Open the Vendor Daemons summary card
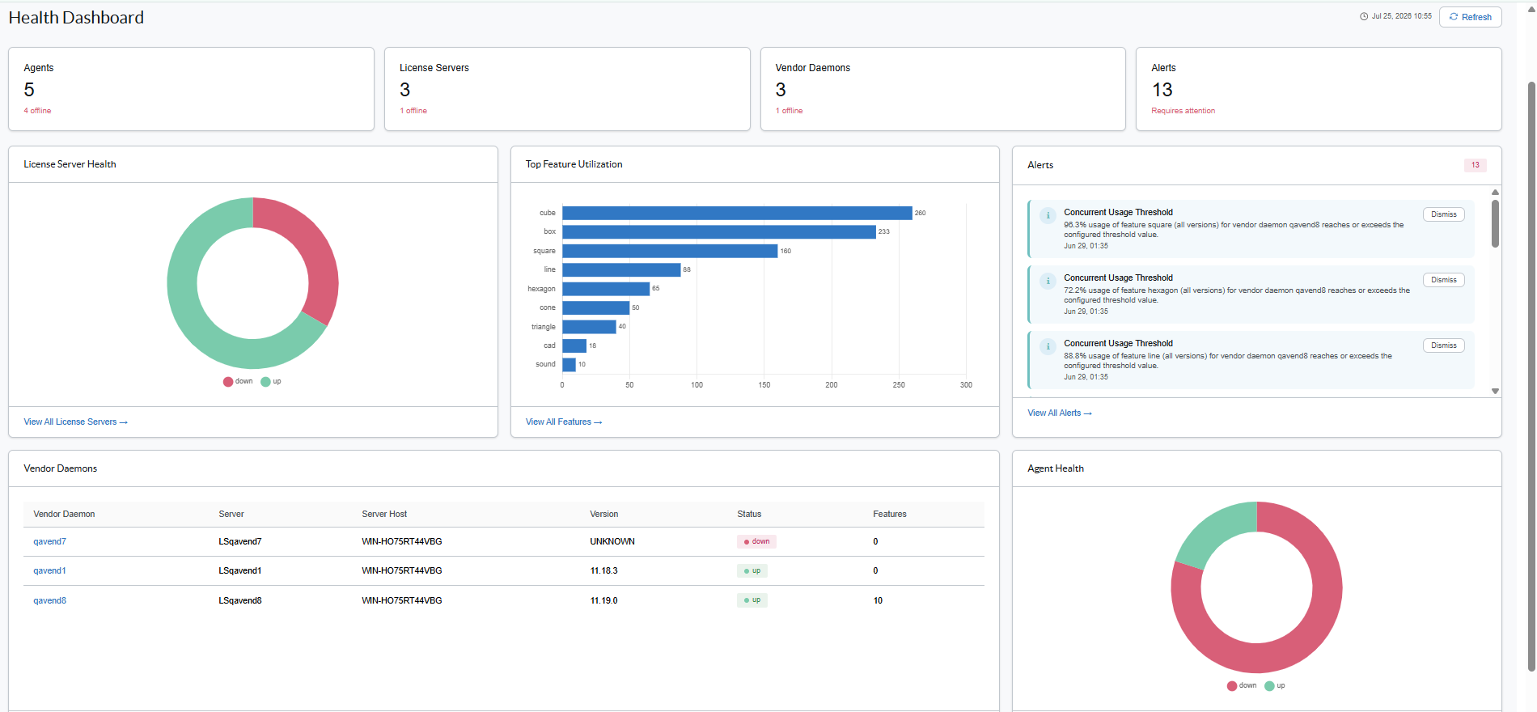The image size is (1537, 712). click(x=942, y=89)
